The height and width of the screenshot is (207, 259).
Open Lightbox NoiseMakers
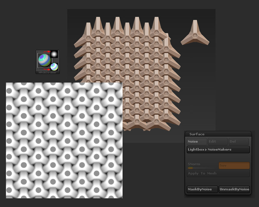tap(218, 150)
